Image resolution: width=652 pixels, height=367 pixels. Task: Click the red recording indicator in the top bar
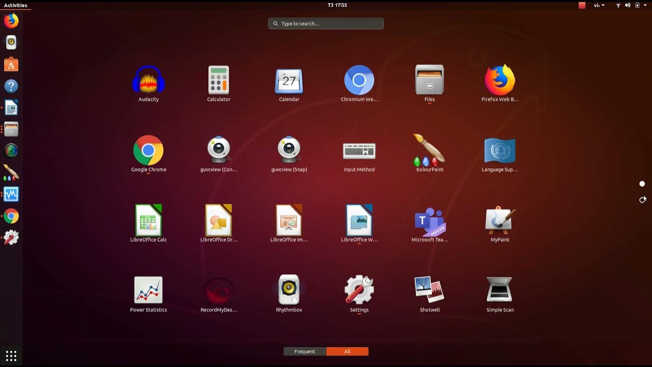pos(582,5)
